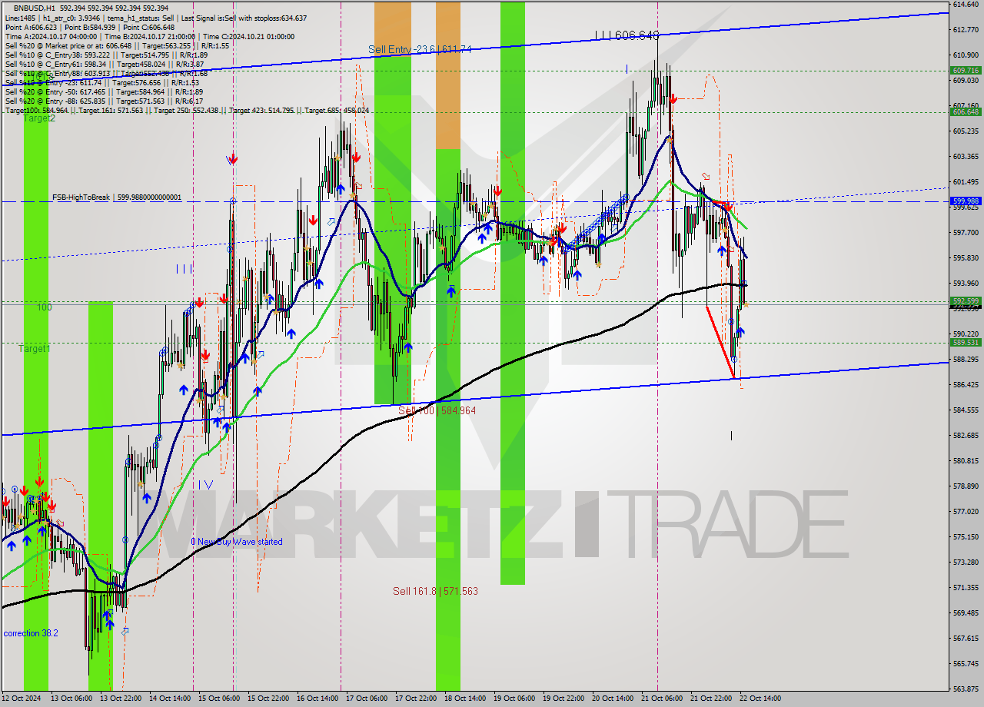984x707 pixels.
Task: Select the '0 New Buy Wave started' label
Action: click(237, 542)
